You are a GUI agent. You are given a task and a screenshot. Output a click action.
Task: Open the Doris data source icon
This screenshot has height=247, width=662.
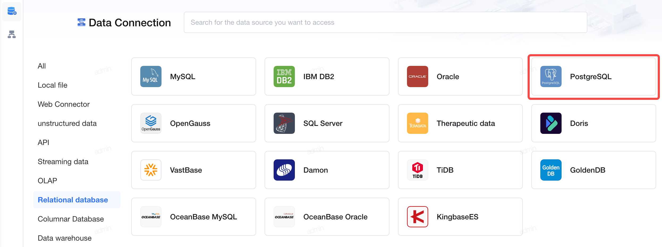[551, 123]
